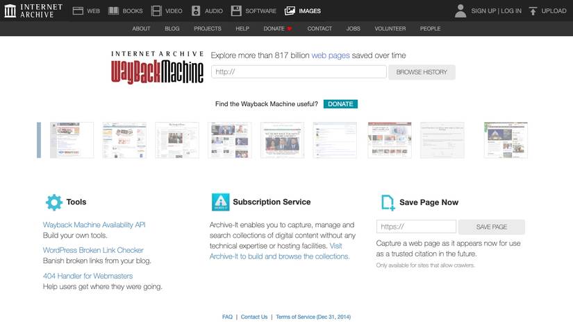Open the Help menu item
Viewport: 573px width, 334px height.
242,28
